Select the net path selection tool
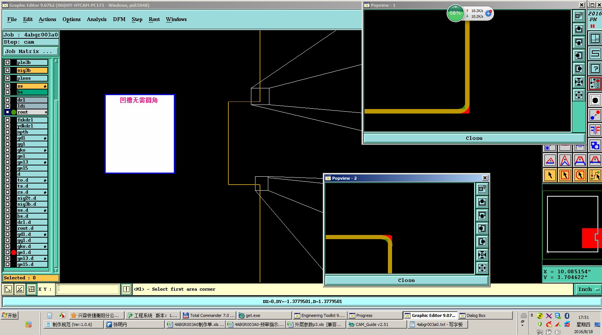The image size is (602, 335). (x=595, y=175)
